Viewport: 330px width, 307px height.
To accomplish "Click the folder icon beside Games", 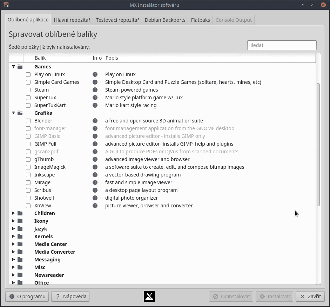I will [20, 66].
